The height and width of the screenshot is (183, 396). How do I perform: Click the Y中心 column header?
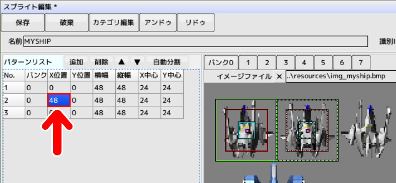[x=172, y=75]
